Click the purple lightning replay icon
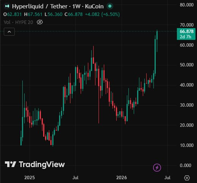Screen dimensions: 197x183 (157, 168)
